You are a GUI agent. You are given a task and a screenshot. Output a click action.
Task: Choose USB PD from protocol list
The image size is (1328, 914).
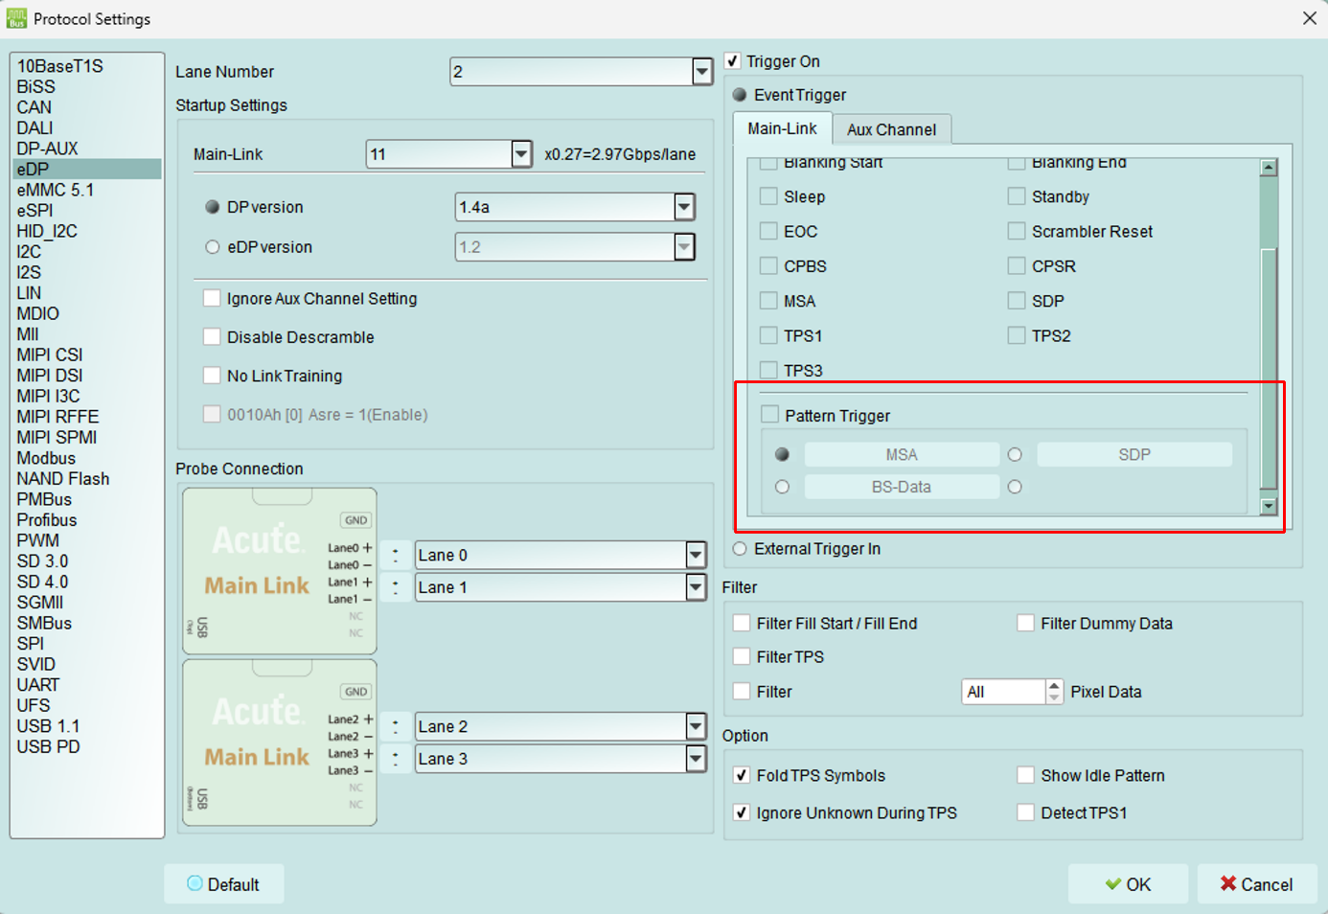[85, 746]
